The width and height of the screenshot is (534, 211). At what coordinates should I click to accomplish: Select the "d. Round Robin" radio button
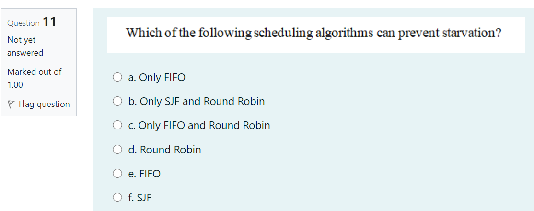[117, 150]
